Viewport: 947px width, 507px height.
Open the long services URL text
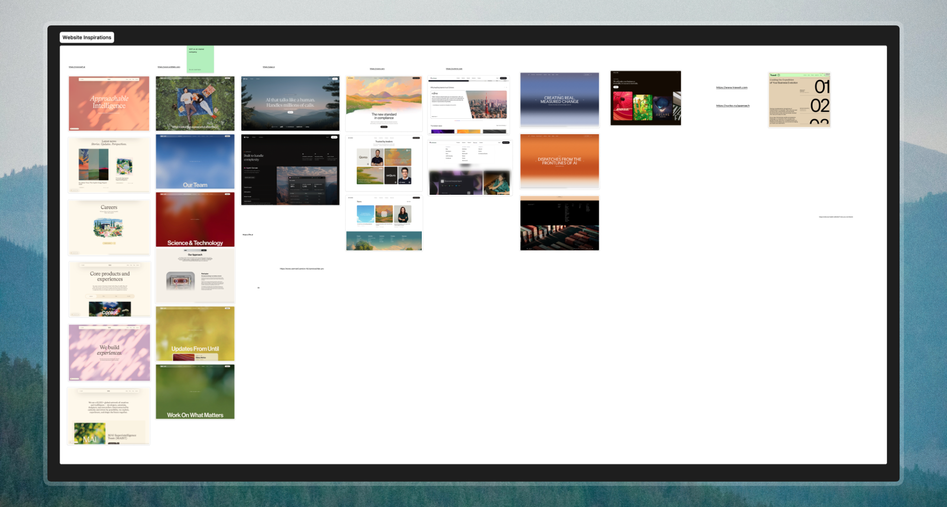pos(302,269)
